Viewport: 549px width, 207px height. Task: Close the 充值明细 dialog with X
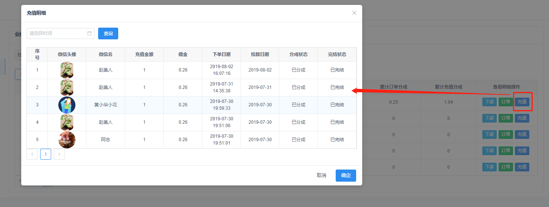354,13
